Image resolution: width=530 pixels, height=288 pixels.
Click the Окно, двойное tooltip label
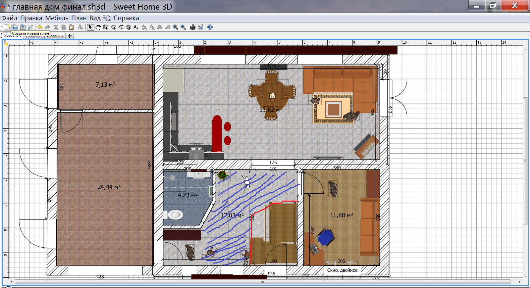342,270
